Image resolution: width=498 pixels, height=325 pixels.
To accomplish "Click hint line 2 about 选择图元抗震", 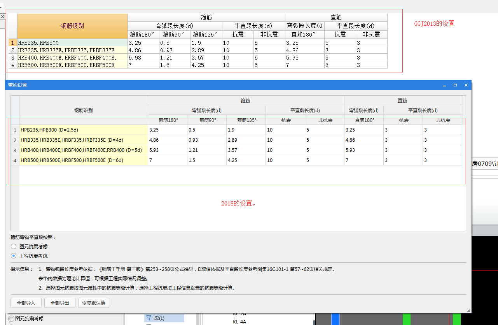I will click(136, 288).
